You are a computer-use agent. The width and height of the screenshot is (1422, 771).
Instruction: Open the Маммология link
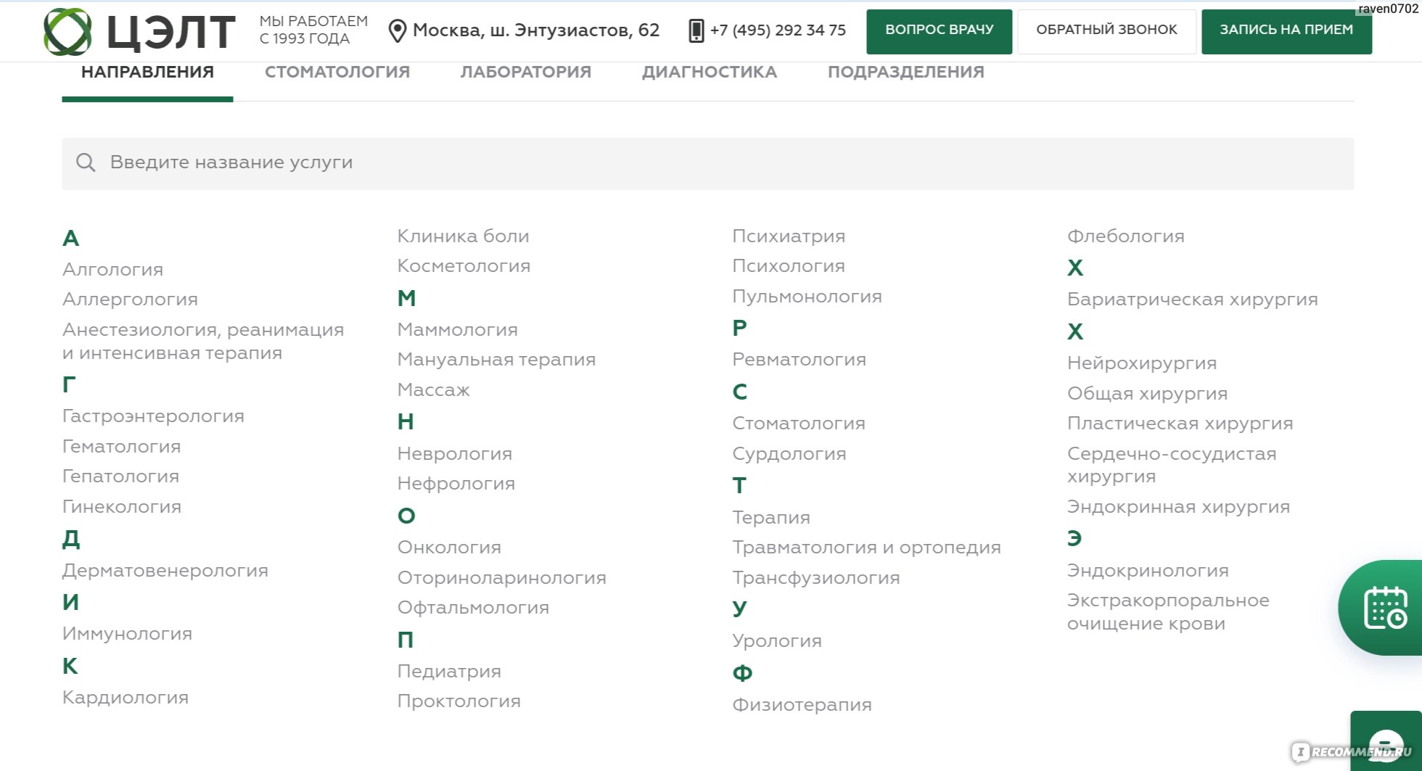click(458, 330)
